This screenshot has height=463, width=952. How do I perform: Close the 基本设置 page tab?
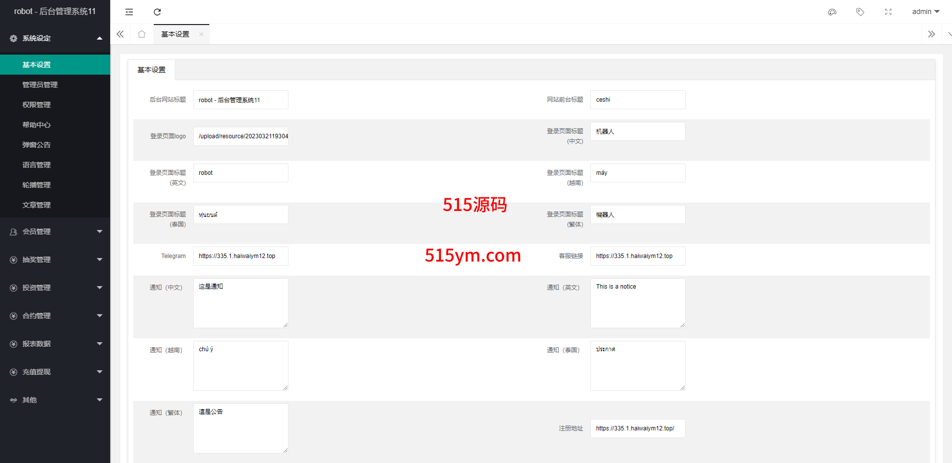point(201,35)
